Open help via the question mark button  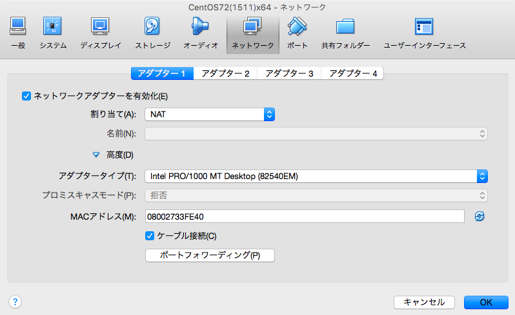pos(15,301)
